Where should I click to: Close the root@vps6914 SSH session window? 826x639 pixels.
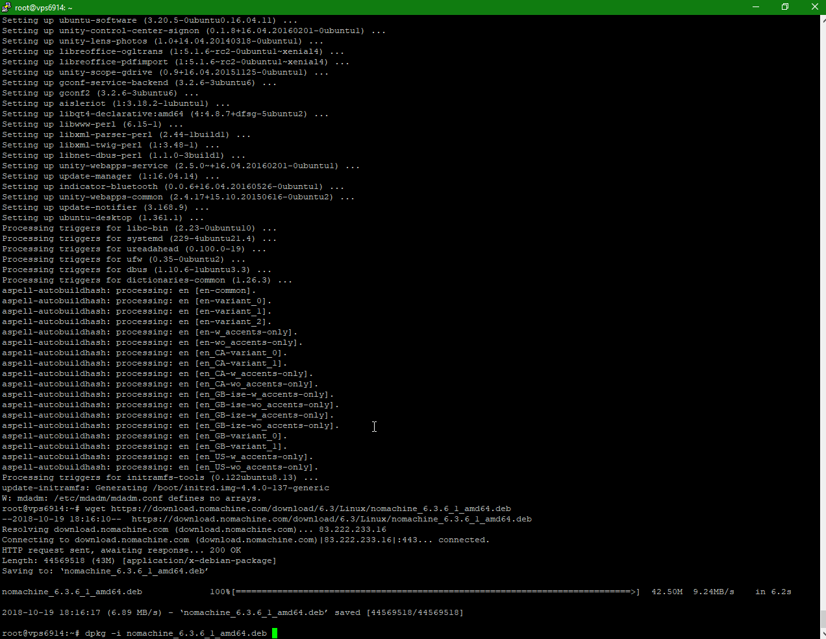tap(814, 7)
